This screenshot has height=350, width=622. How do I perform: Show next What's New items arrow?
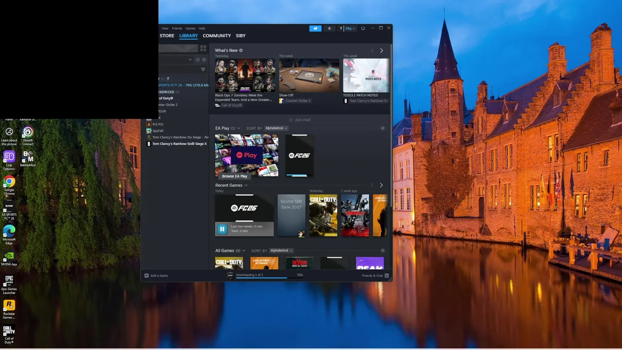381,51
